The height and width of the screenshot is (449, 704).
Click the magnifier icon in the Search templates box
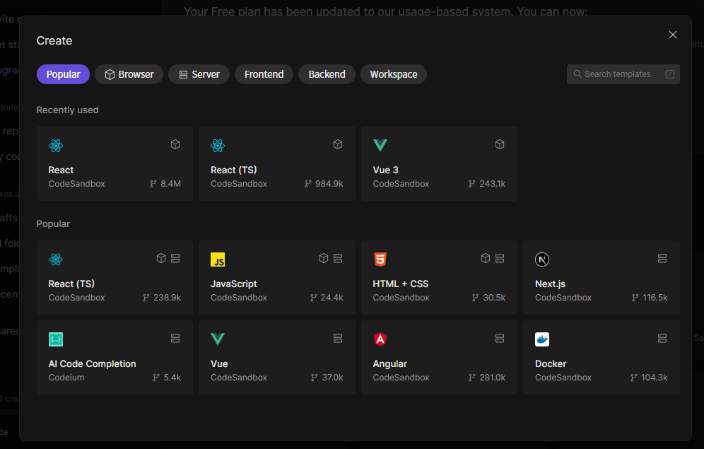click(x=577, y=74)
